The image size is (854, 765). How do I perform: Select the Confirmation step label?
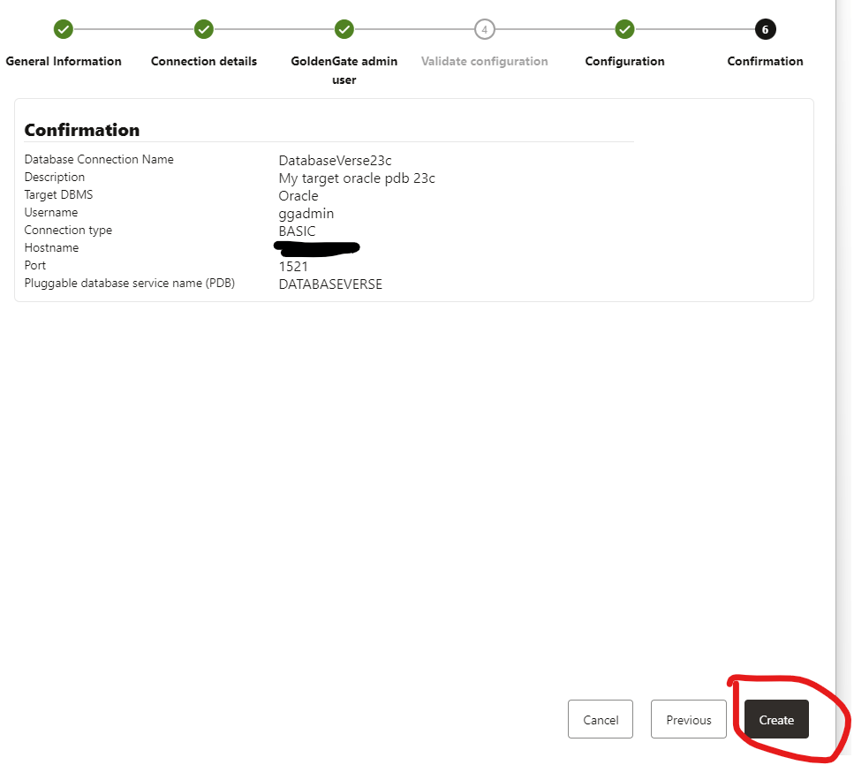pos(765,61)
